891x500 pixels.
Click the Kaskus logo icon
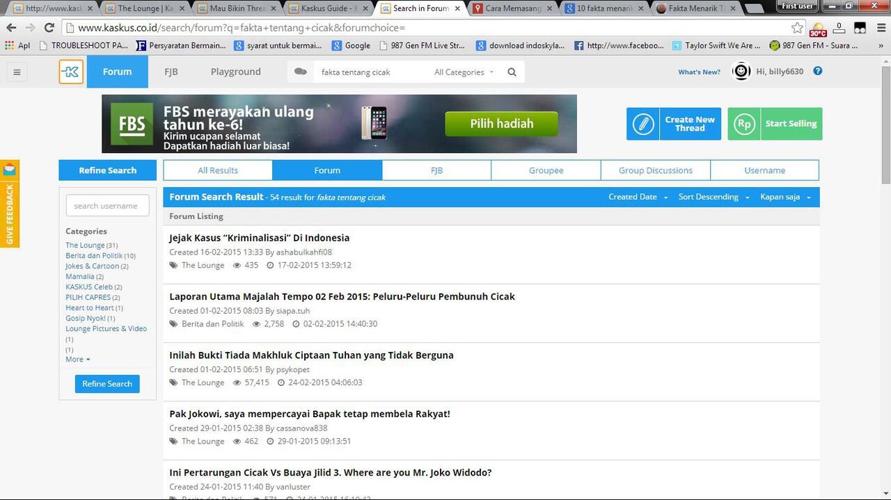[x=71, y=72]
